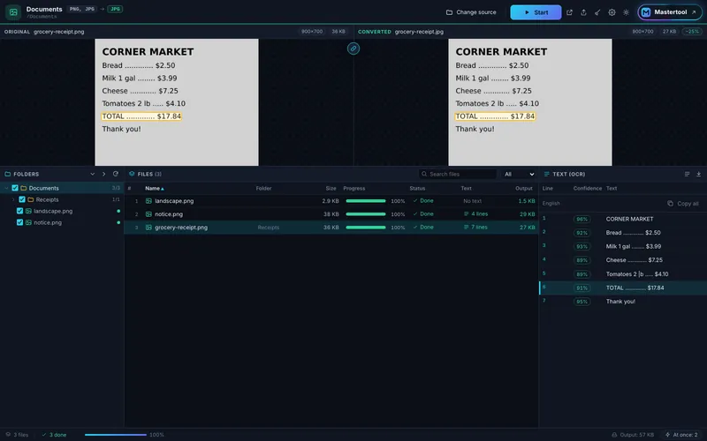Collapse the Documents folder tree arrow
Image resolution: width=707 pixels, height=441 pixels.
6,188
